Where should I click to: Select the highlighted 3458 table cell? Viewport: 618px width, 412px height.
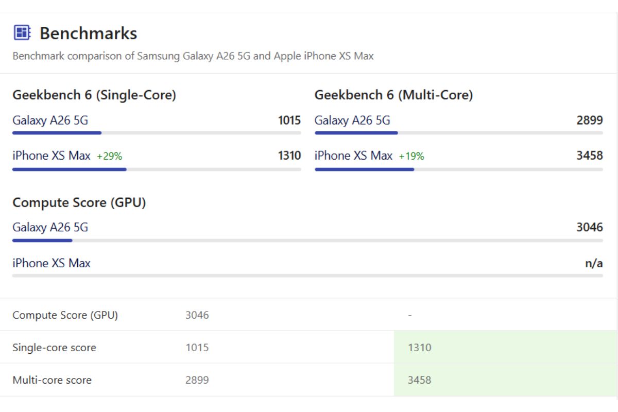point(505,380)
